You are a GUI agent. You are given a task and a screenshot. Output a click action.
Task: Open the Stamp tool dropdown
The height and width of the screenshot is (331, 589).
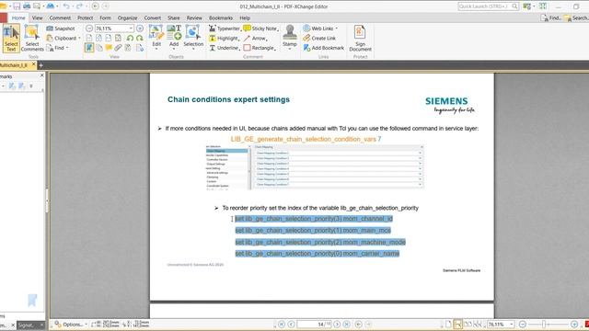pos(290,38)
